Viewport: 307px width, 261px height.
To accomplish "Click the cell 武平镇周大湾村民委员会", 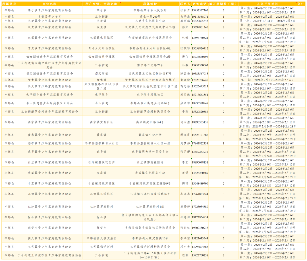I will (150, 152).
